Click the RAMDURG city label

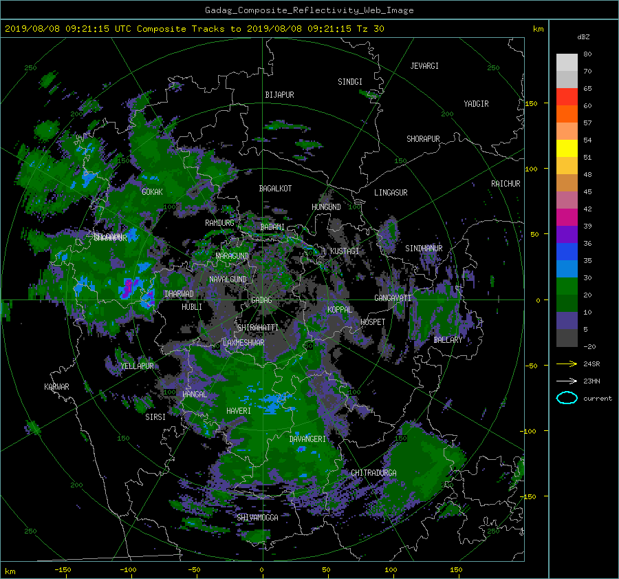tap(219, 223)
